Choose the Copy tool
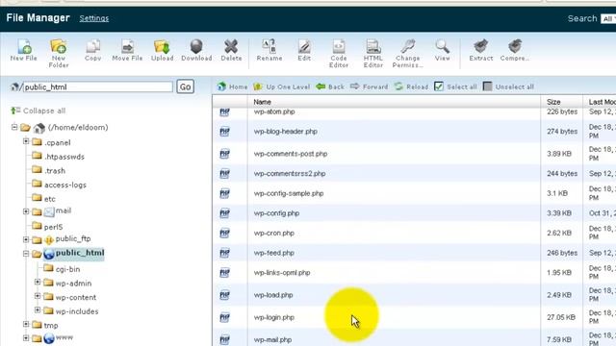 tap(93, 50)
